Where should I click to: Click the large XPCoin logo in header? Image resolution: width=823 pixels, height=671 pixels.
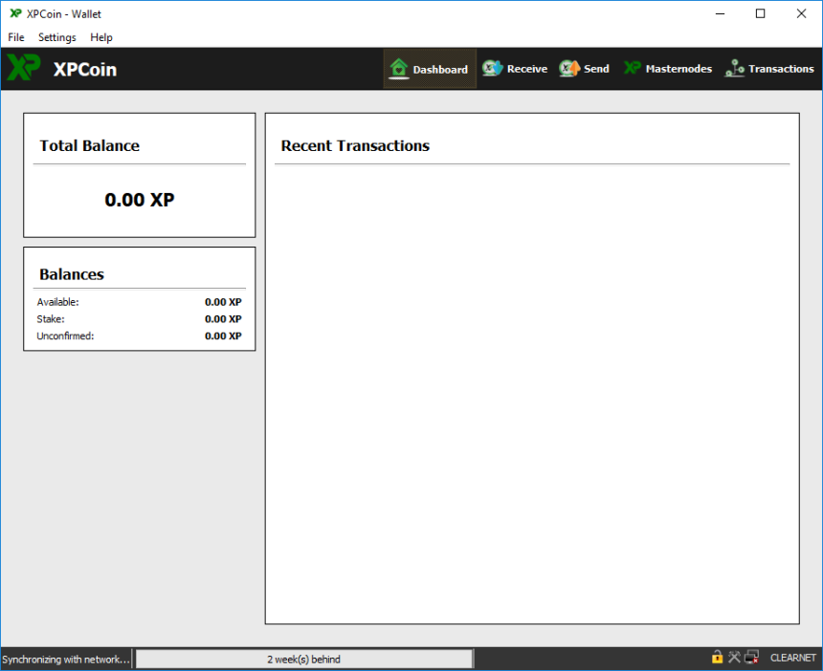pos(23,67)
